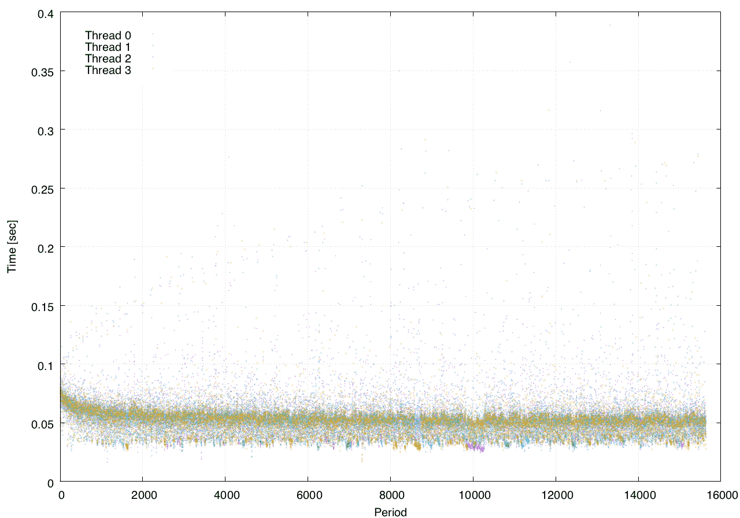Click the 0.35 y-axis tick label
This screenshot has width=740, height=518.
tap(42, 72)
